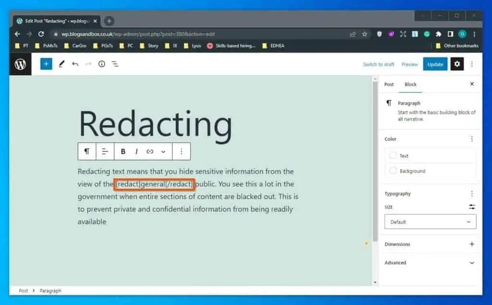Switch to the Post tab
Viewport: 492px width, 305px height.
point(389,84)
